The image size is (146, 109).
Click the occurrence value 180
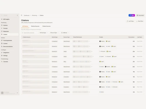tap(134, 82)
